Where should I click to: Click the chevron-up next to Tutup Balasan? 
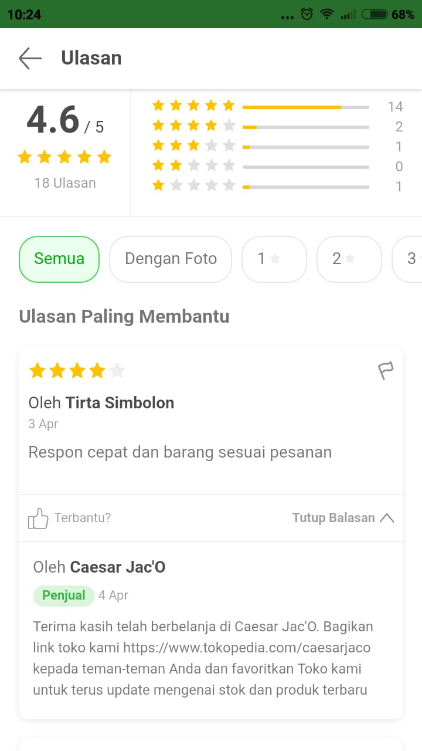coord(387,518)
